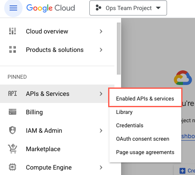Image resolution: width=195 pixels, height=175 pixels.
Task: Click the Compute Engine chip icon
Action: pos(13,167)
